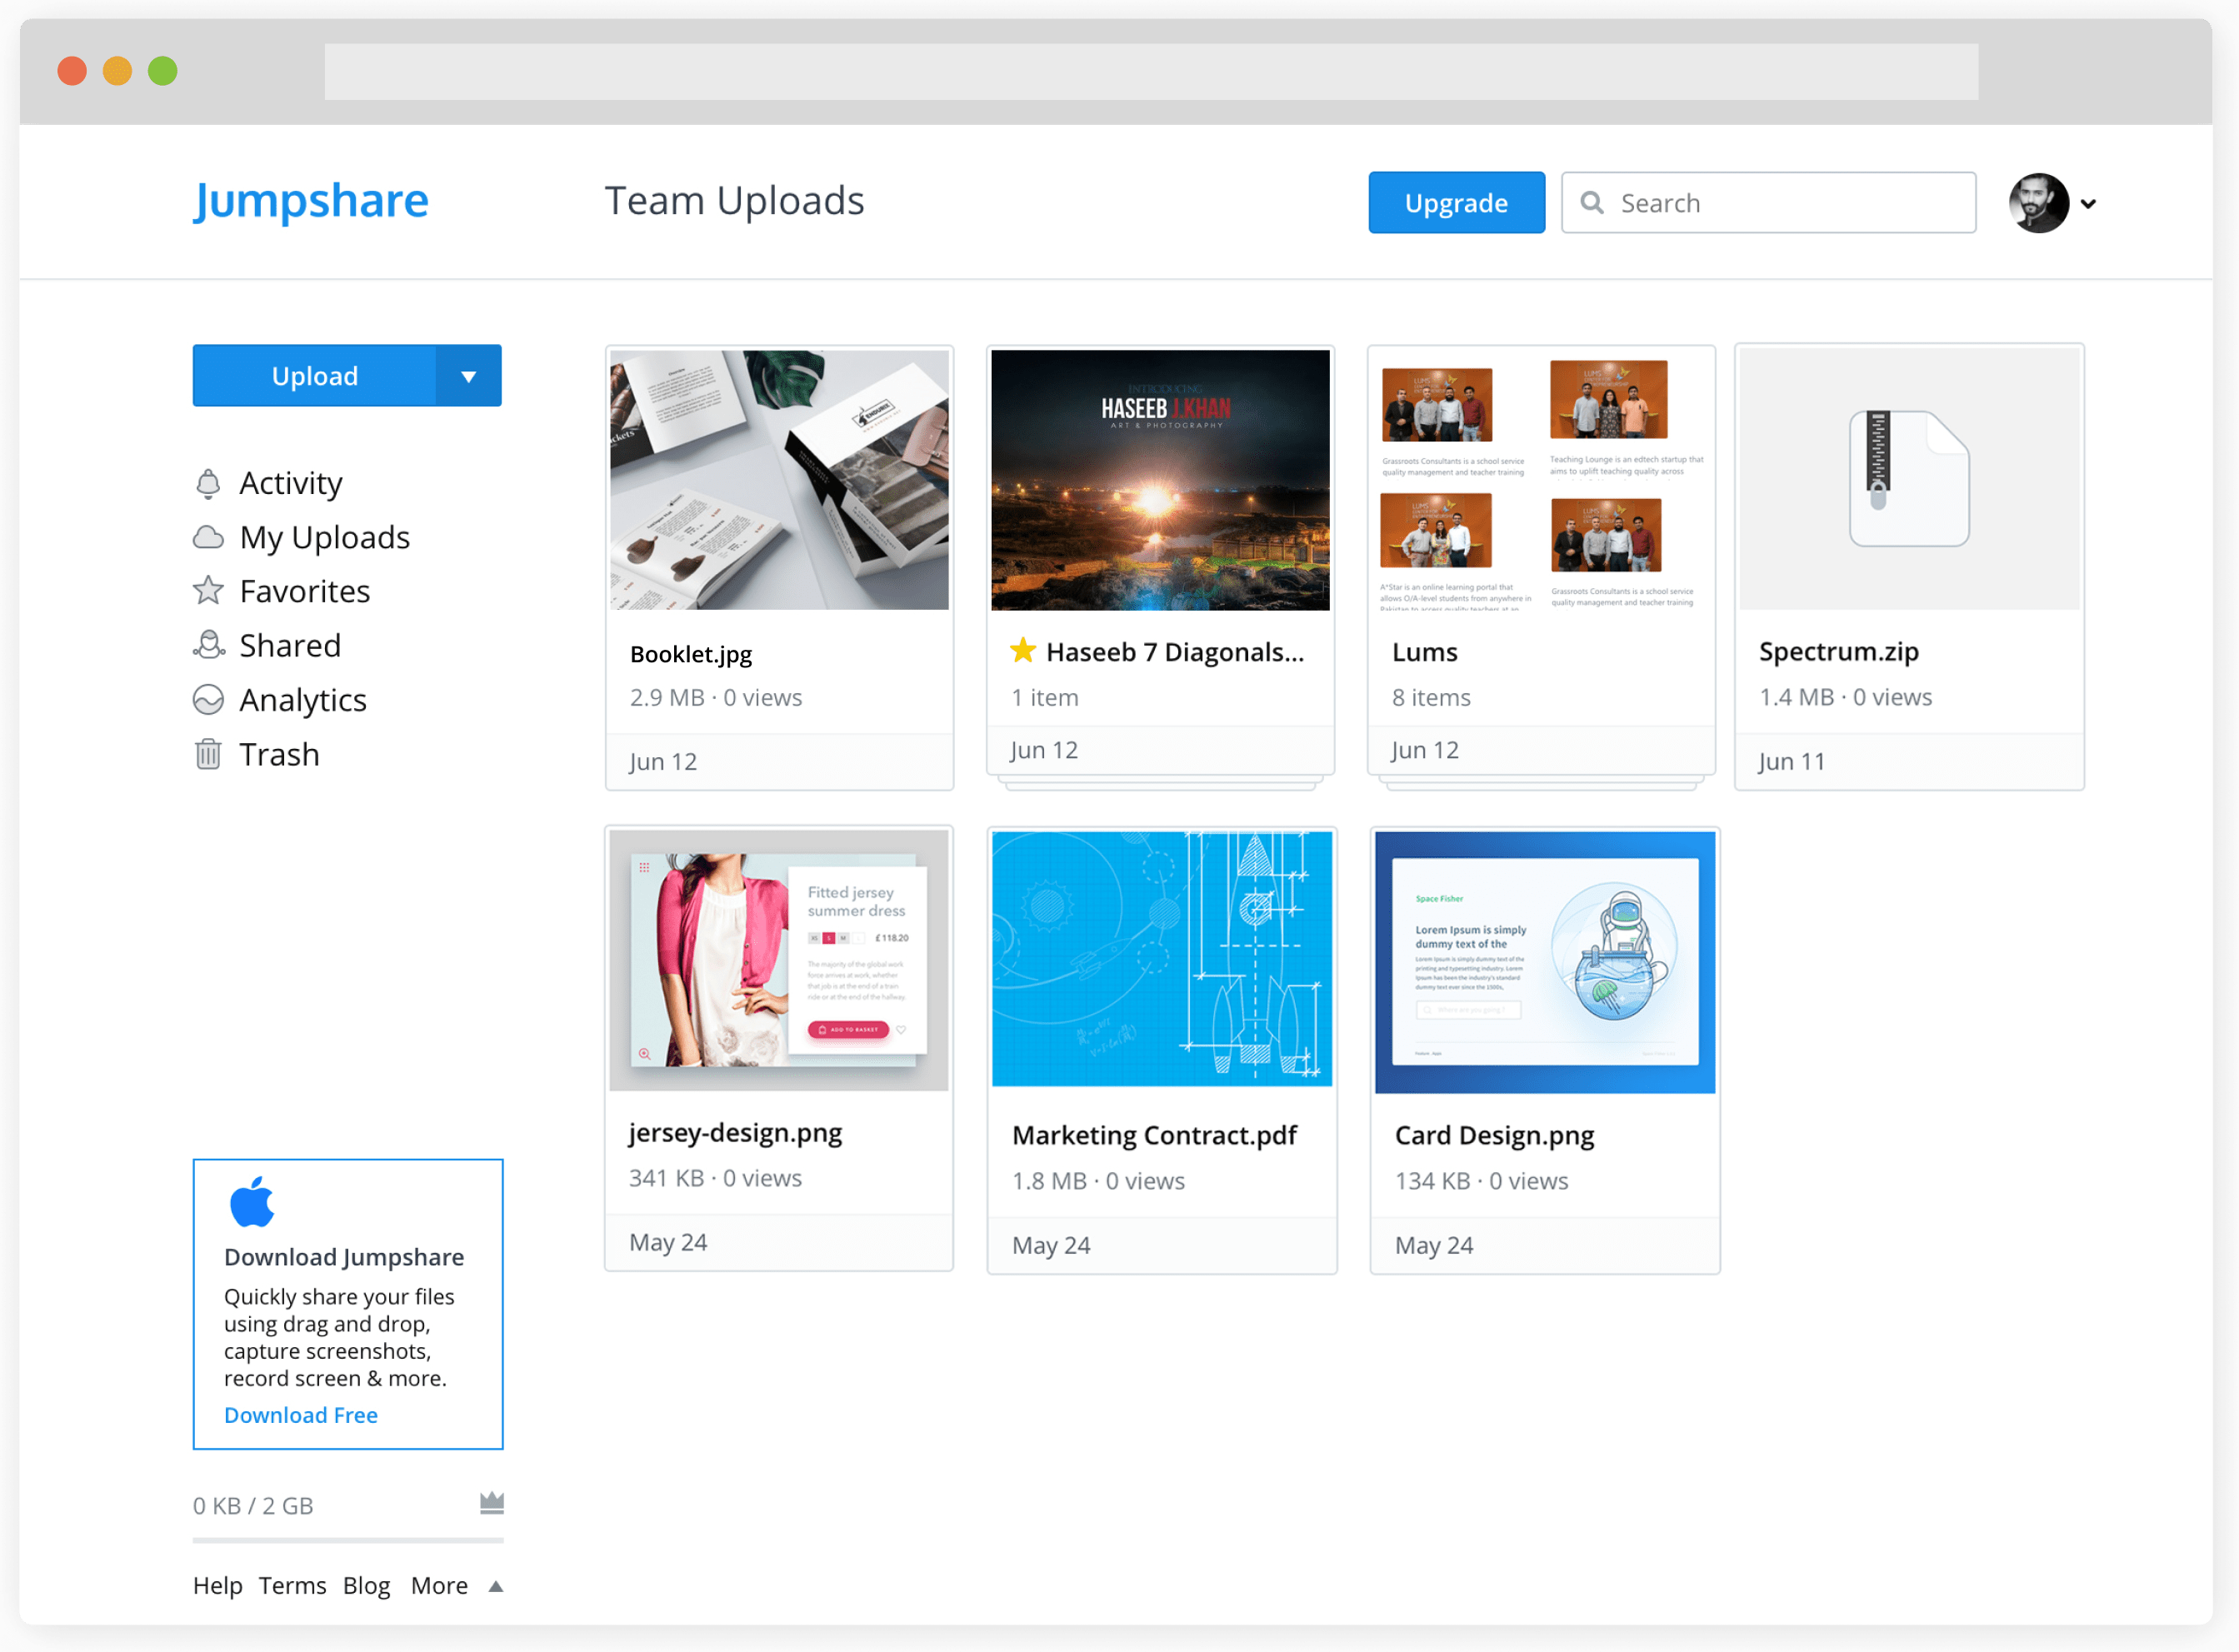Click the 134 KB · 0 views text
Image resolution: width=2239 pixels, height=1652 pixels.
click(1482, 1182)
